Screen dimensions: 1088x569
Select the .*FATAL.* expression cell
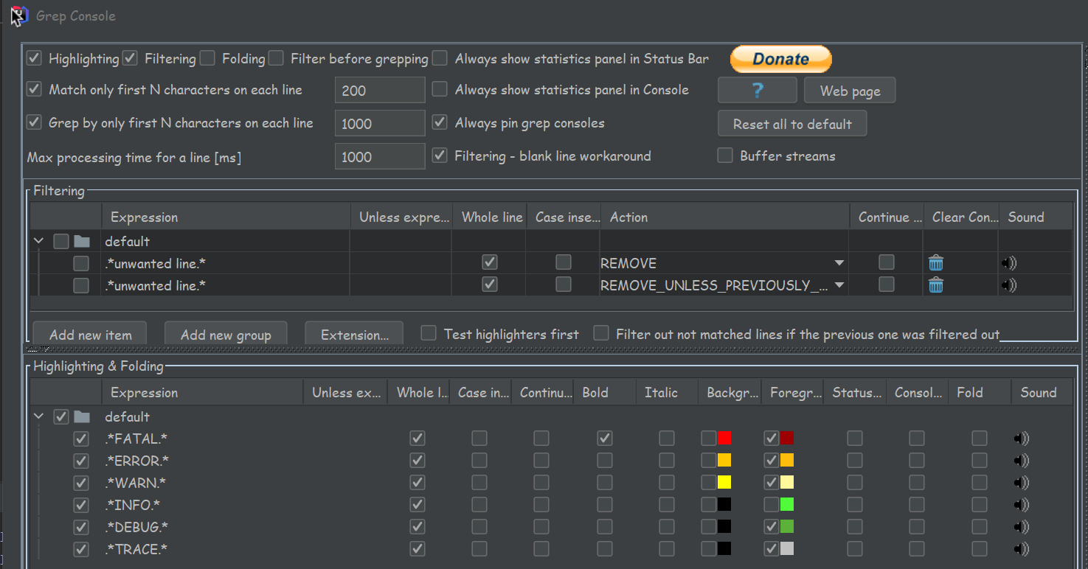(x=202, y=439)
